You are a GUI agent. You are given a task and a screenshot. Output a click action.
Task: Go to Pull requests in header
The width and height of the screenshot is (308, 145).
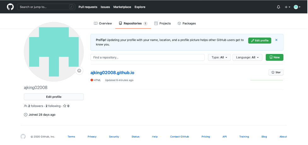(88, 7)
